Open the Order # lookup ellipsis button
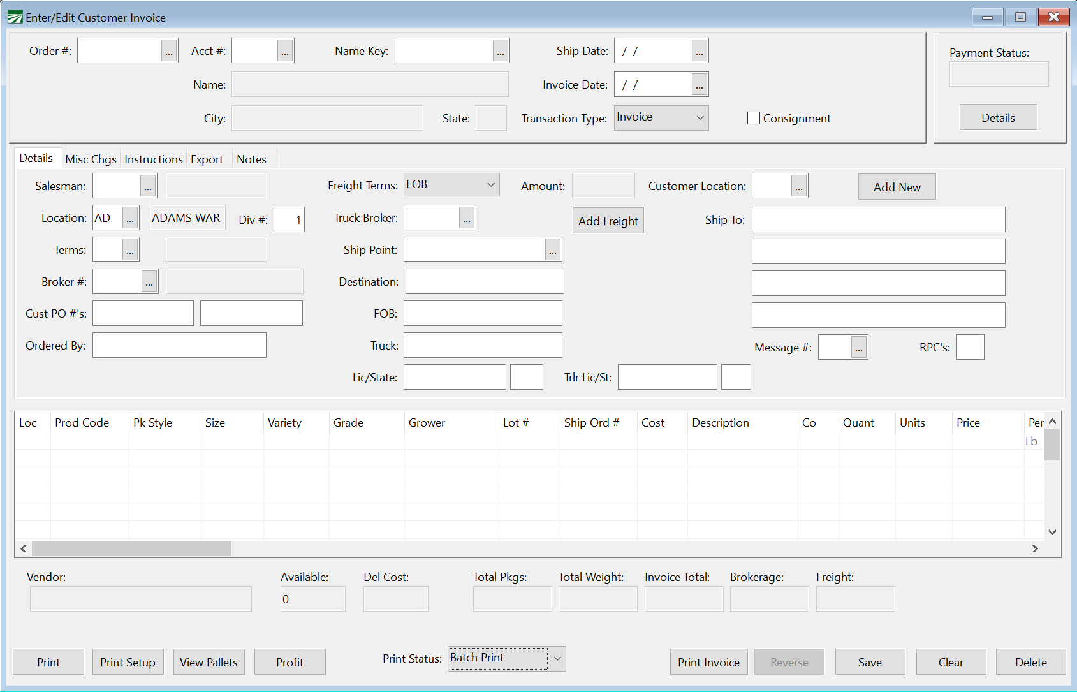Screen dimensions: 1077x692 pos(169,51)
